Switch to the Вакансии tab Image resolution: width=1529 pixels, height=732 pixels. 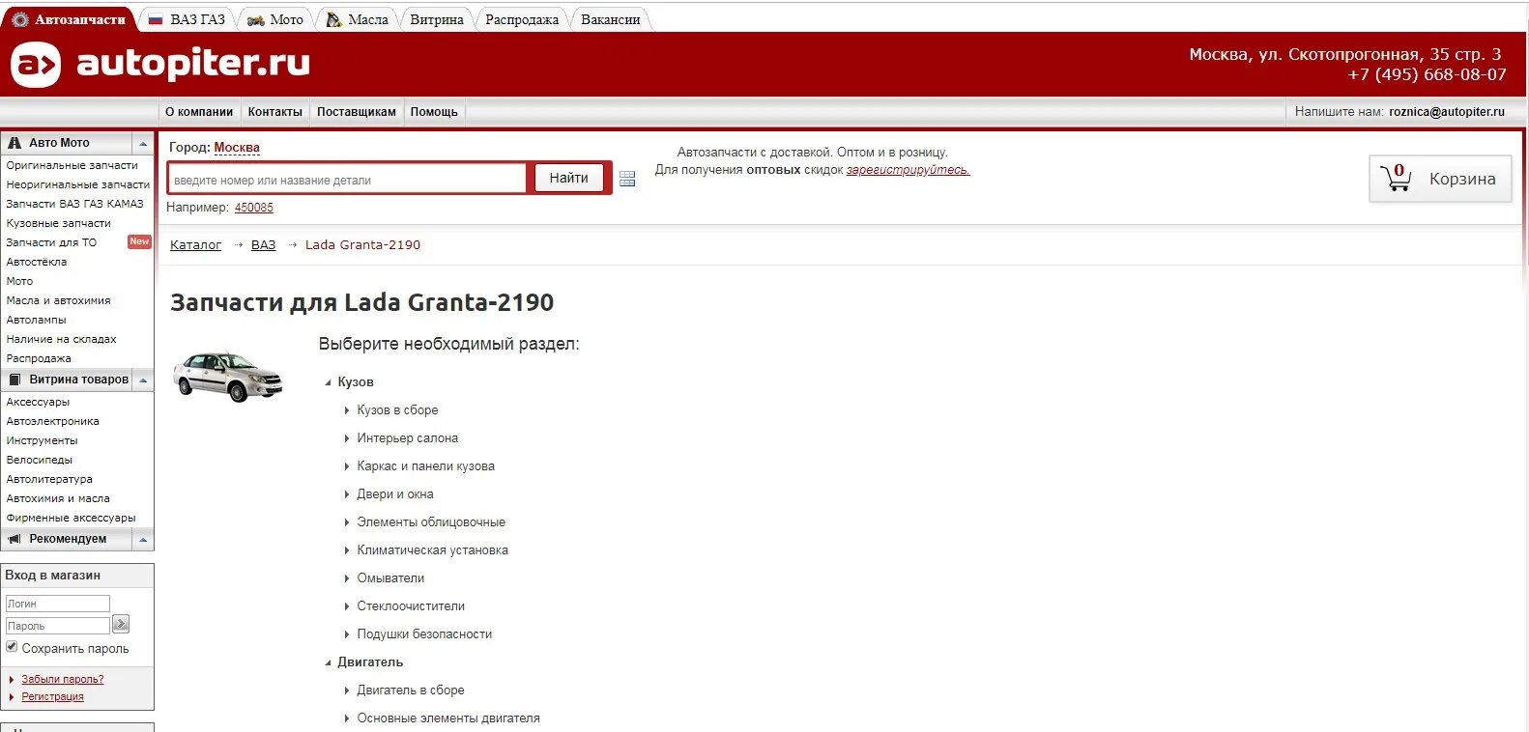(610, 19)
